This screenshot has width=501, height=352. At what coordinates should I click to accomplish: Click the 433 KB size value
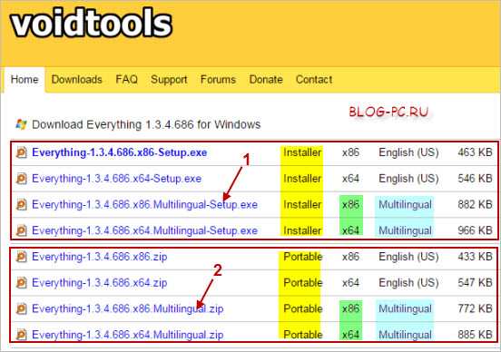[475, 257]
